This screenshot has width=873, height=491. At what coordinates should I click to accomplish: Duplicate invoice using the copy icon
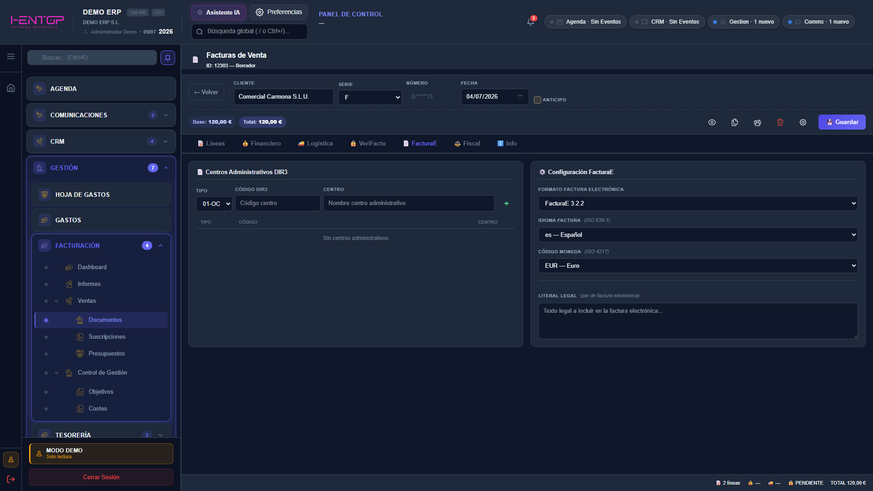[735, 122]
